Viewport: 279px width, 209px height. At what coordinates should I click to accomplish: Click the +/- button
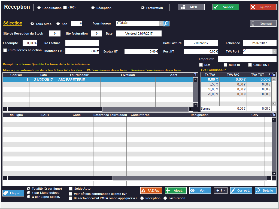click(x=220, y=190)
